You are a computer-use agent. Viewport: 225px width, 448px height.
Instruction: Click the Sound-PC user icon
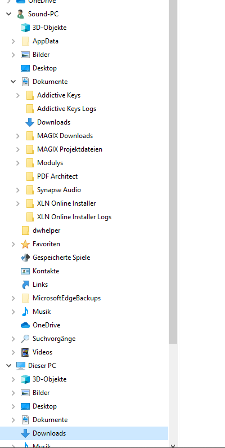point(21,14)
